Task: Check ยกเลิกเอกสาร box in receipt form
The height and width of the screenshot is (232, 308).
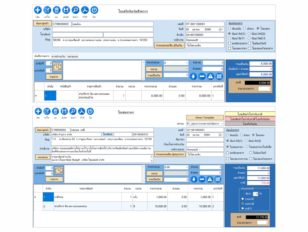Action: [230, 43]
